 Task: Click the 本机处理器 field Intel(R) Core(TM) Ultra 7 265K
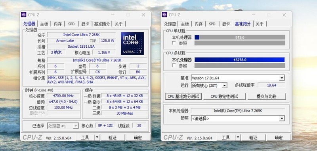[238, 110]
